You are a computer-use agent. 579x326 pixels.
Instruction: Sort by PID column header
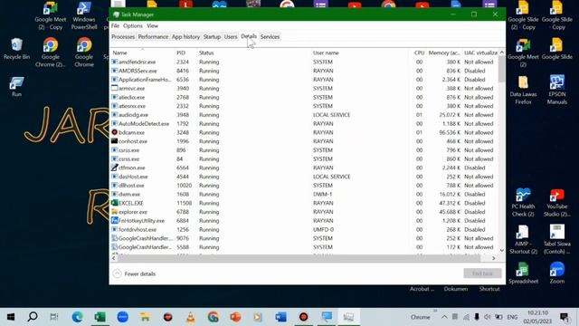tap(181, 53)
